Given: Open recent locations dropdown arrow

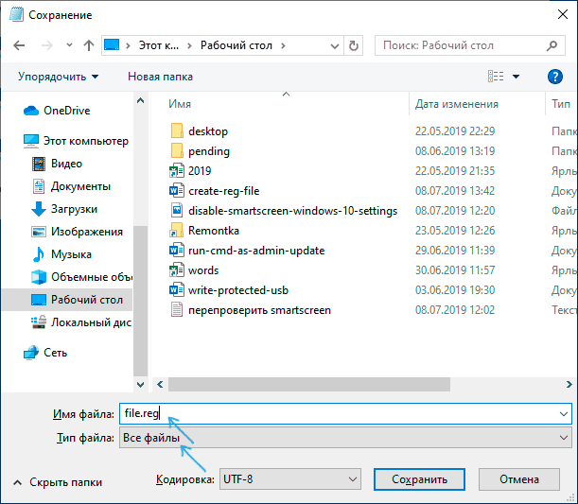Looking at the screenshot, I should (x=69, y=45).
